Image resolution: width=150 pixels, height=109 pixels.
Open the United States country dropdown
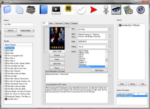[27, 30]
